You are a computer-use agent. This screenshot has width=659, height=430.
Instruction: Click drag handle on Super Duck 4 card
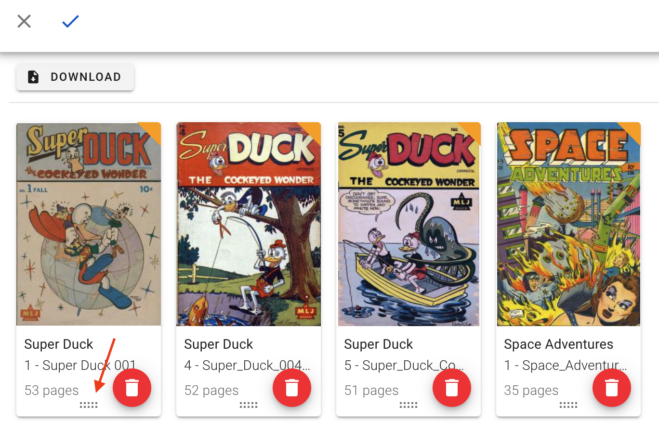coord(249,405)
